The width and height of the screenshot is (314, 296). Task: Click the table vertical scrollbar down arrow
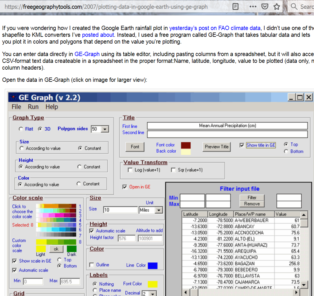[x=304, y=285]
